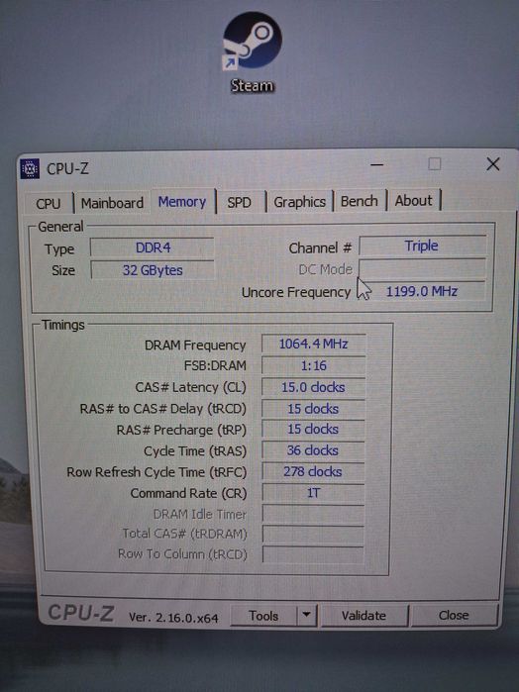519x692 pixels.
Task: Click the 1064.4 MHz DRAM frequency value
Action: pyautogui.click(x=314, y=344)
